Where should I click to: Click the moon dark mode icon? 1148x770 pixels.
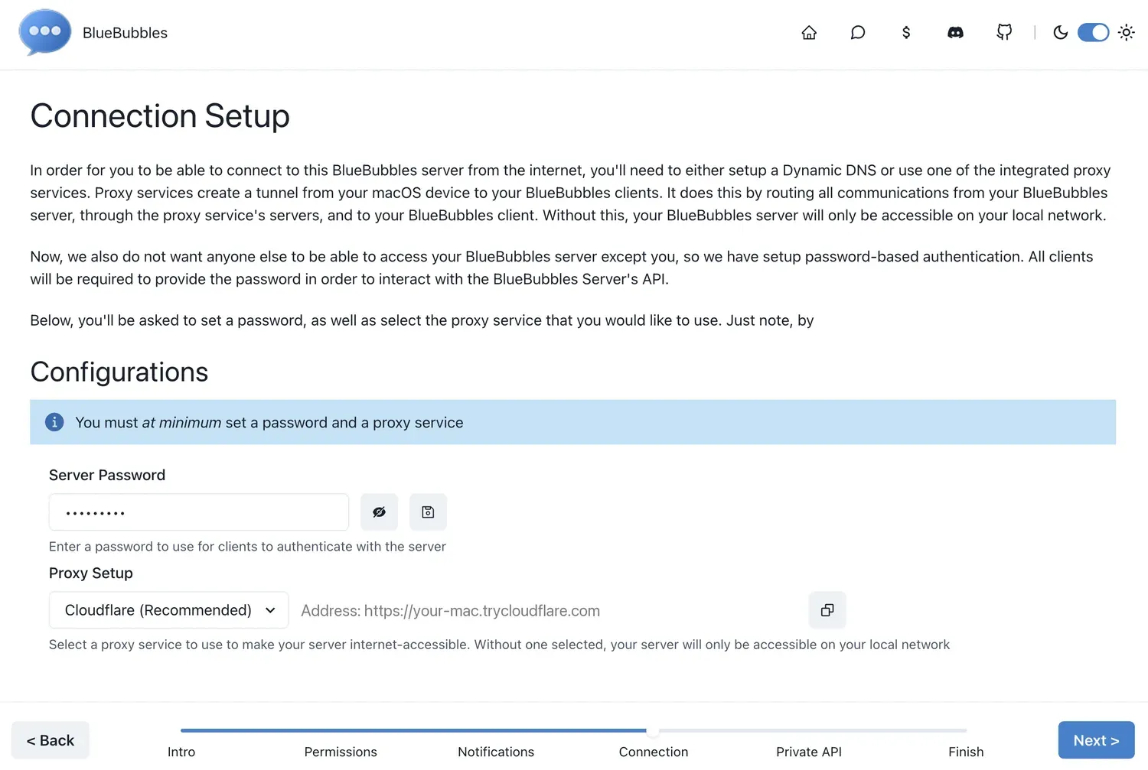click(x=1060, y=32)
